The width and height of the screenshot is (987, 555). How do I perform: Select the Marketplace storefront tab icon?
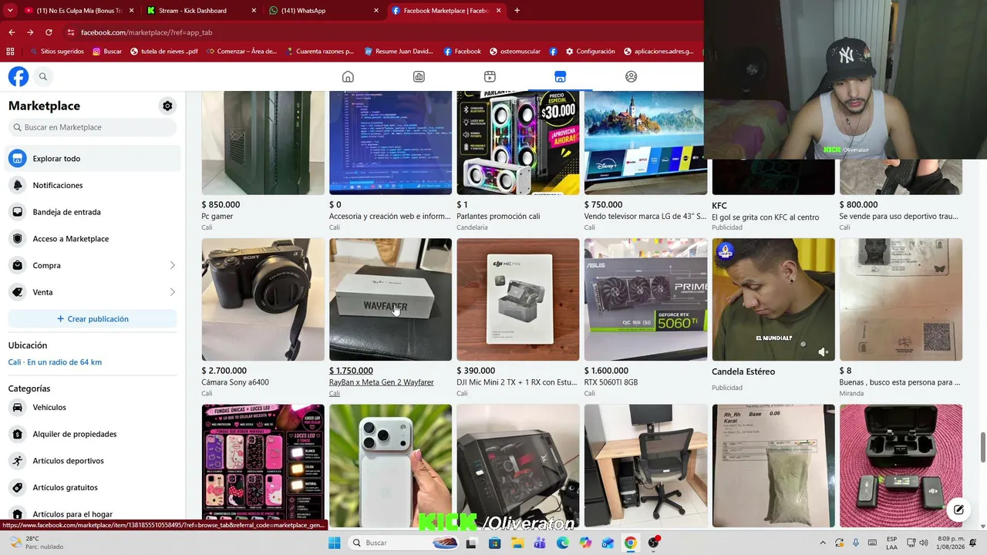click(x=561, y=76)
